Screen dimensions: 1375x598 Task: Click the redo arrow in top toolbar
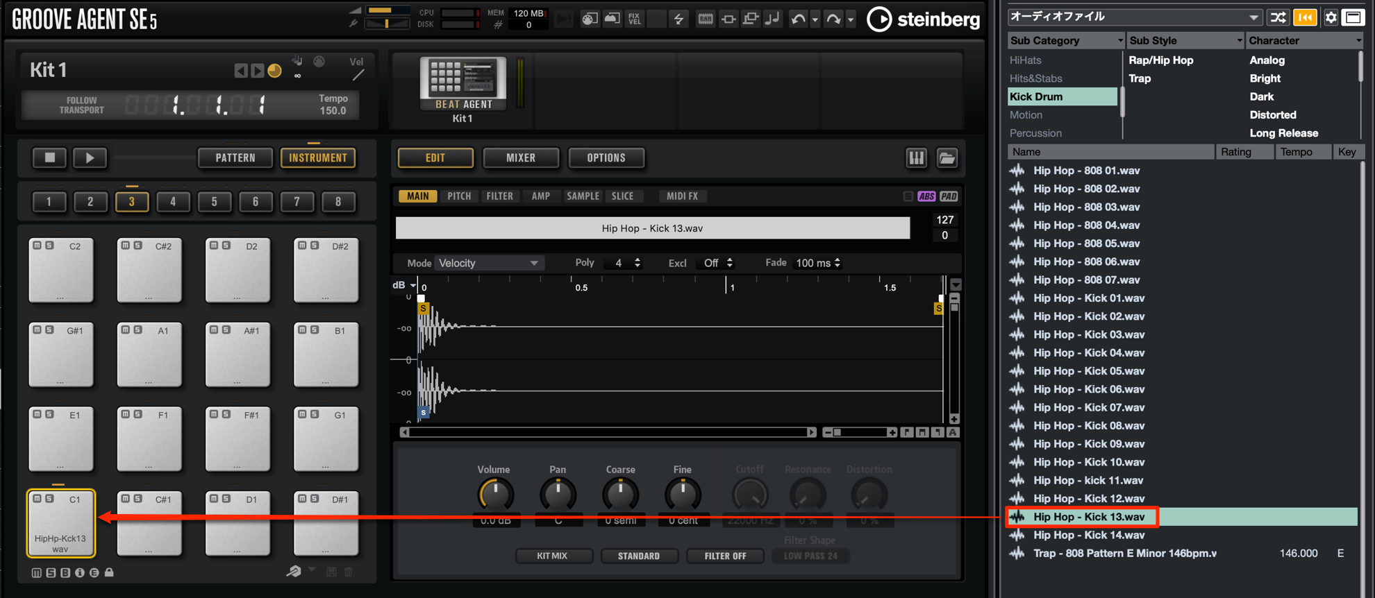click(833, 19)
